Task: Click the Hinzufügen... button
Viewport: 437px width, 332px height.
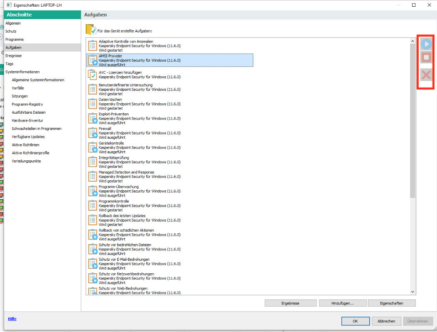Action: pyautogui.click(x=343, y=303)
